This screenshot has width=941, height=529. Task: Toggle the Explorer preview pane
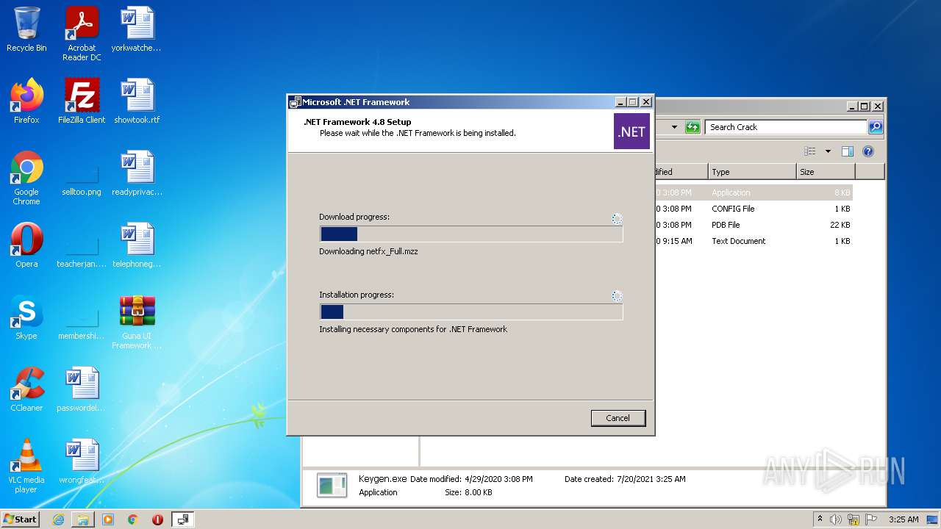tap(848, 151)
